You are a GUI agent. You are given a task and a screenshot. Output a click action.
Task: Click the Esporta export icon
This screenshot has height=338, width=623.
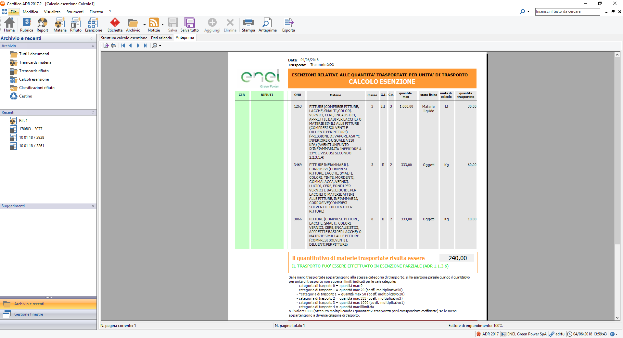(x=288, y=25)
